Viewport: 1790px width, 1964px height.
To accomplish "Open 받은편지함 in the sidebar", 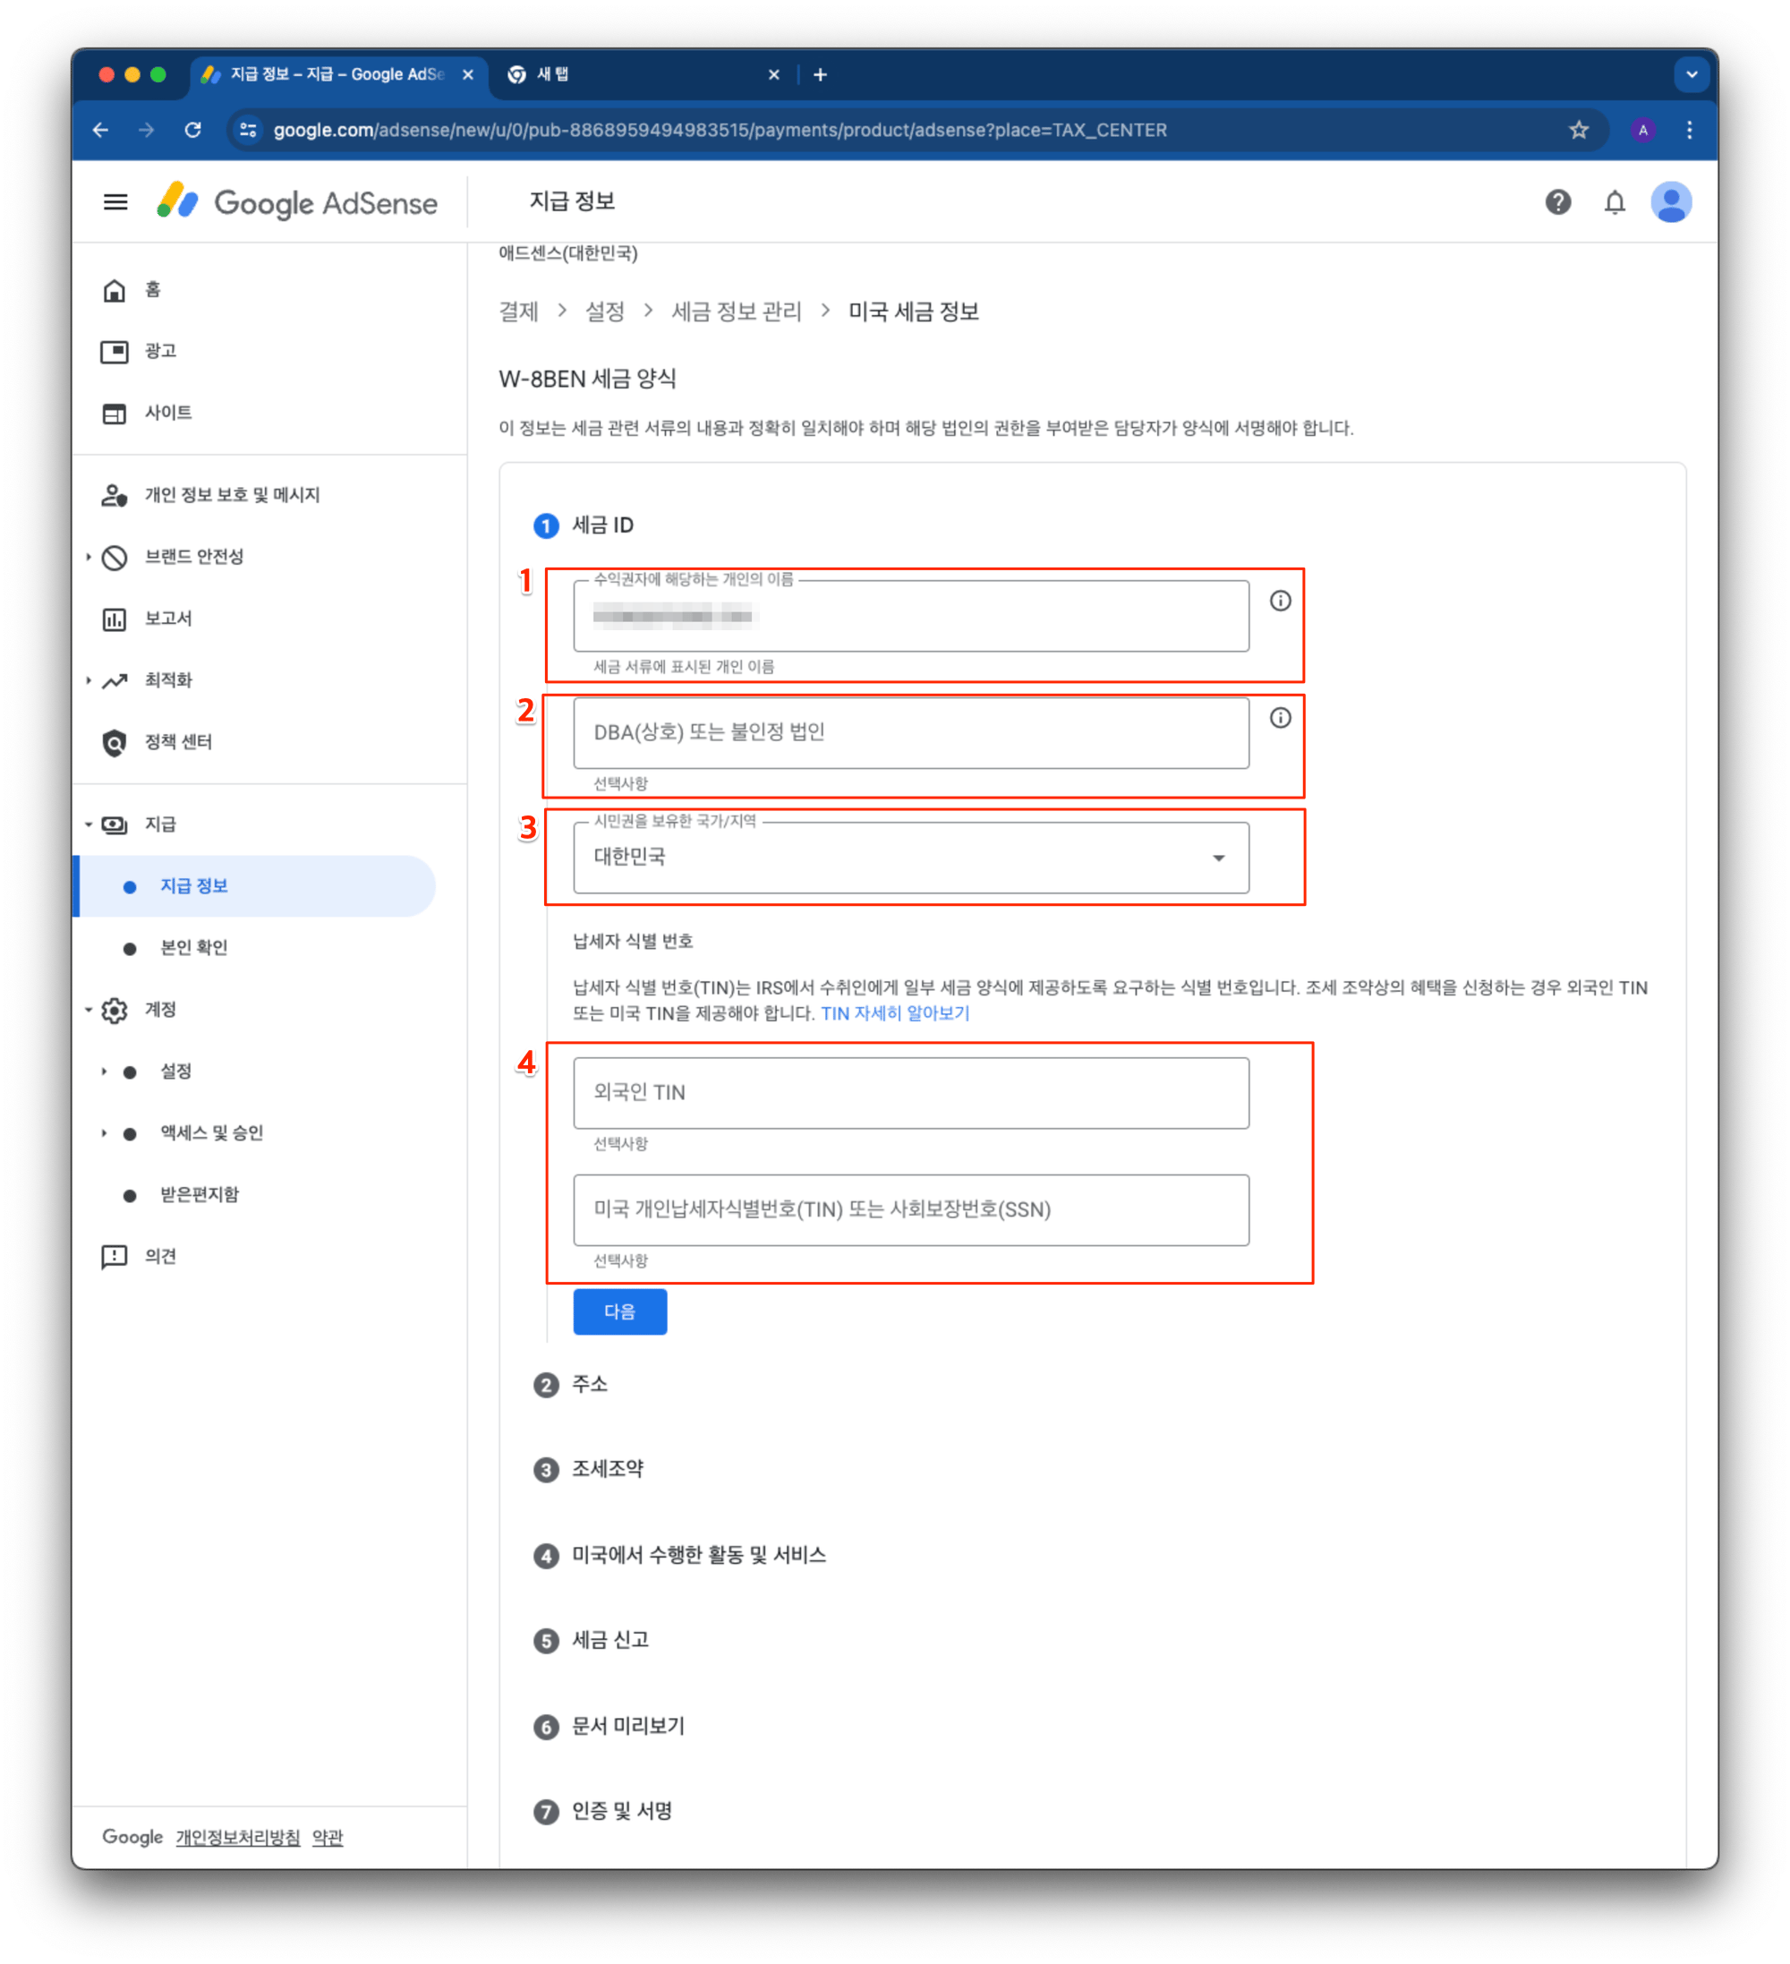I will [199, 1194].
